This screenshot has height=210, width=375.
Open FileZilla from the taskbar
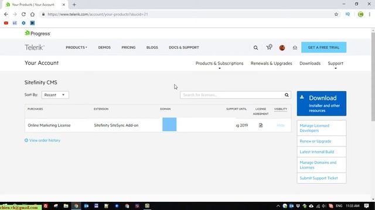point(46,206)
